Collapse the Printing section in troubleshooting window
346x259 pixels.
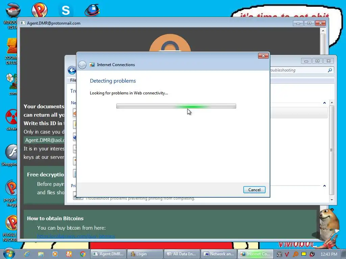(324, 186)
